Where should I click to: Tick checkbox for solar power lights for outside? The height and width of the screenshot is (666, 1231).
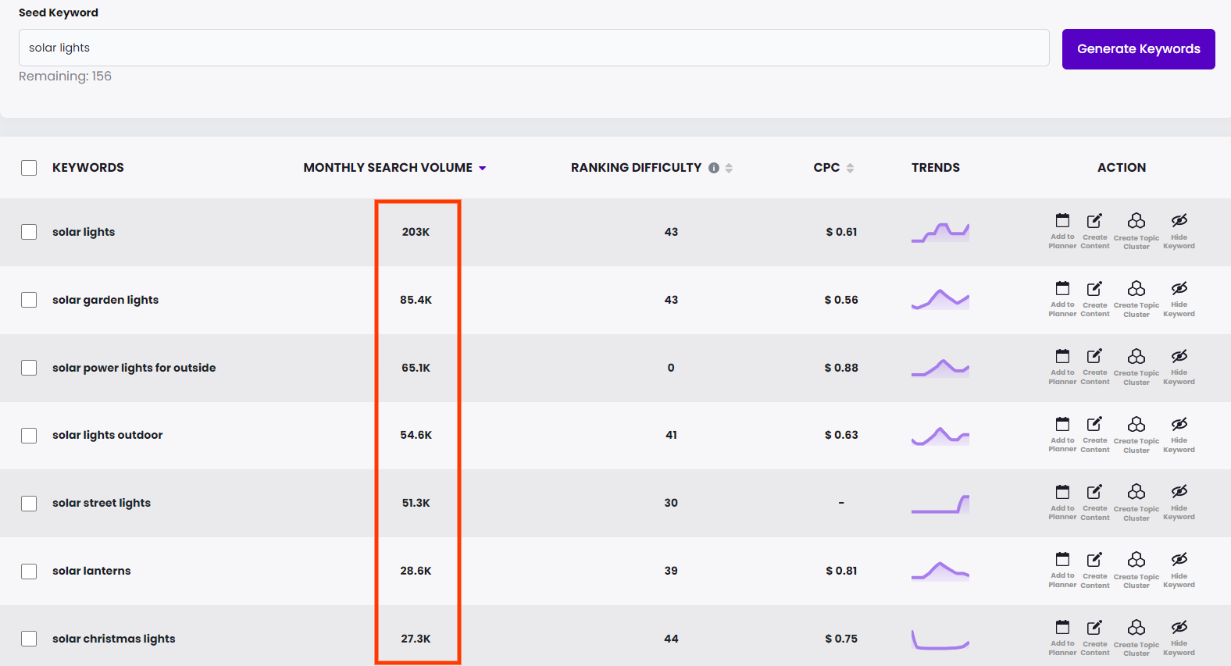[29, 368]
